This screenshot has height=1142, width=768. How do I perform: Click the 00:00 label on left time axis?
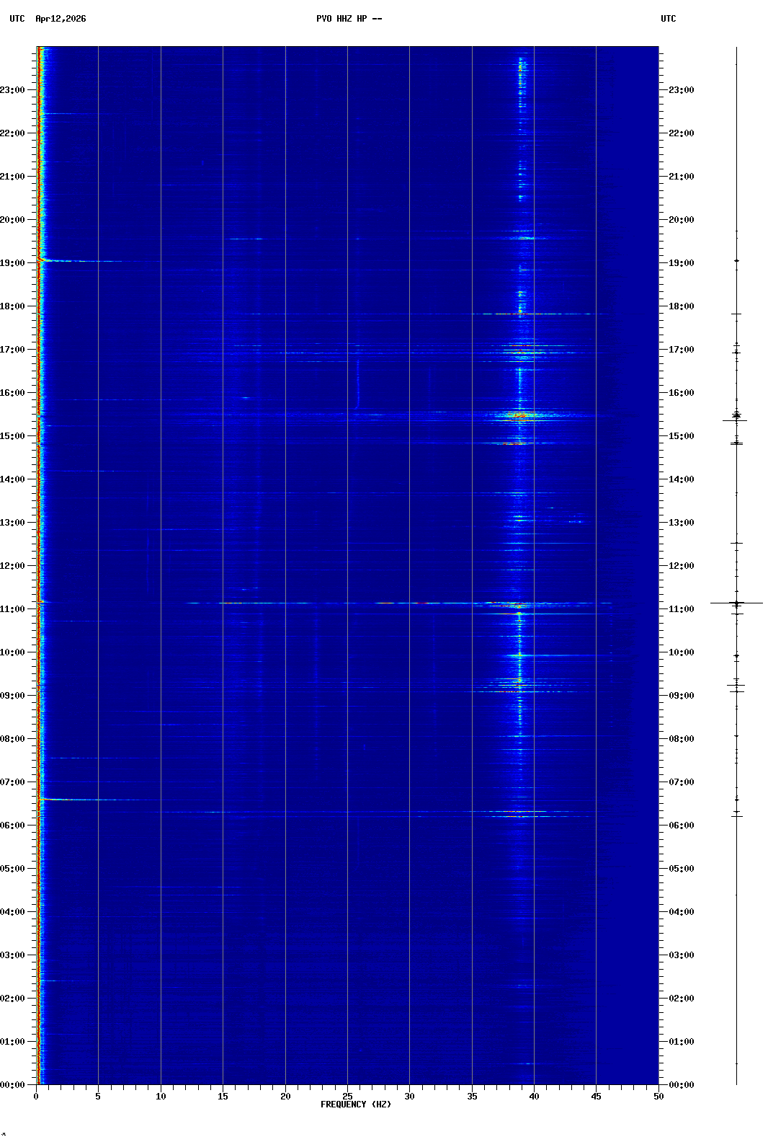(x=12, y=1085)
